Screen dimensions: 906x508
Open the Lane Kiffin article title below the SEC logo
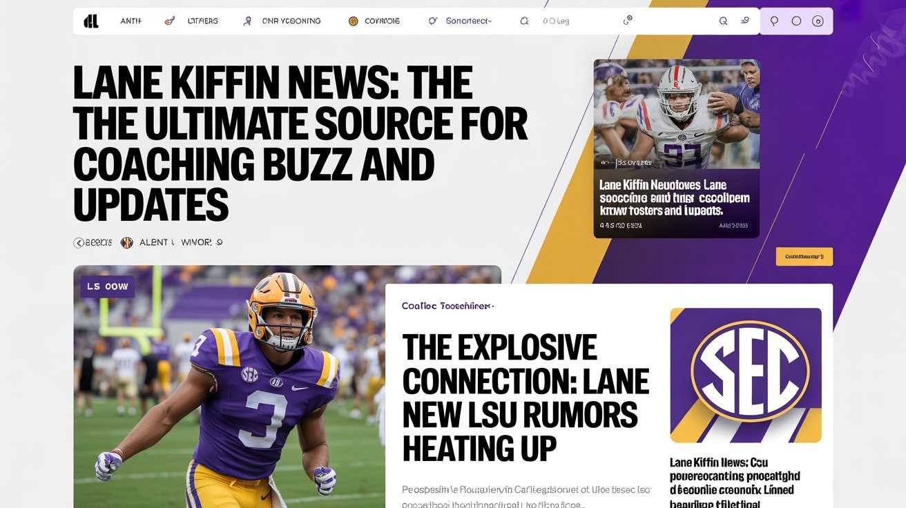pos(735,482)
